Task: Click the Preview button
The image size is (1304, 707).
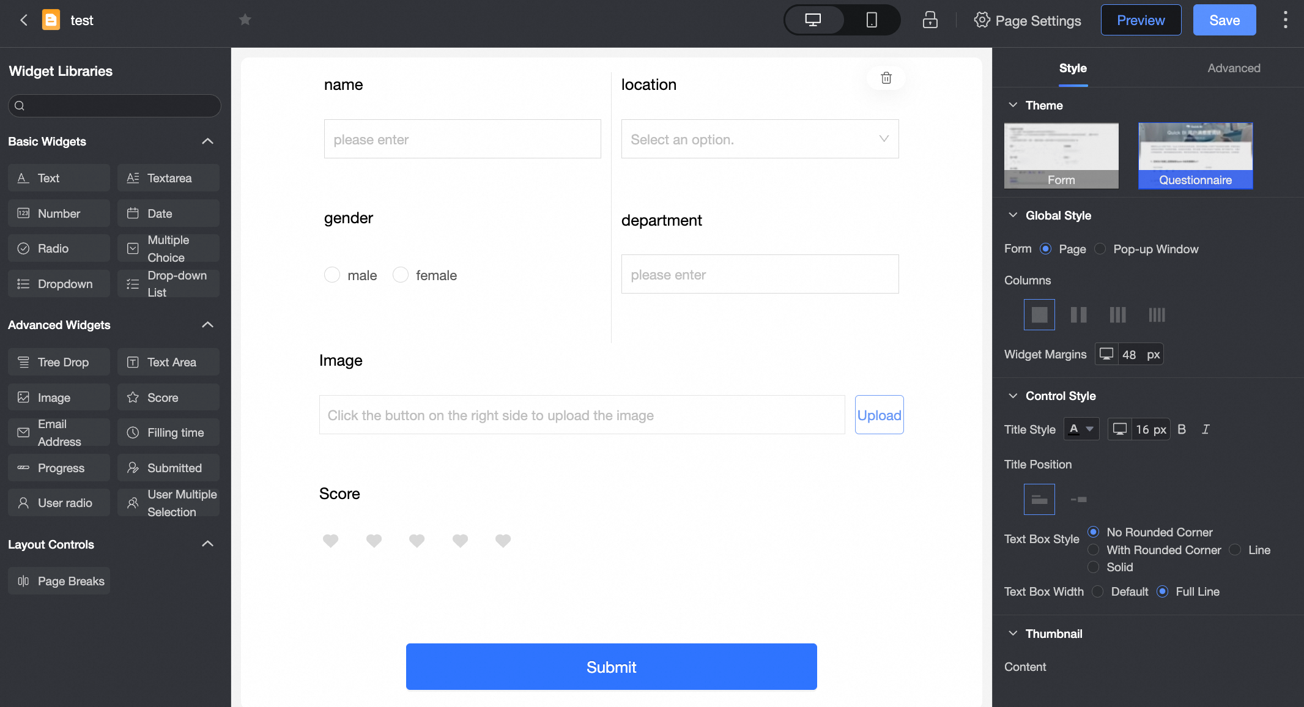Action: 1141,20
